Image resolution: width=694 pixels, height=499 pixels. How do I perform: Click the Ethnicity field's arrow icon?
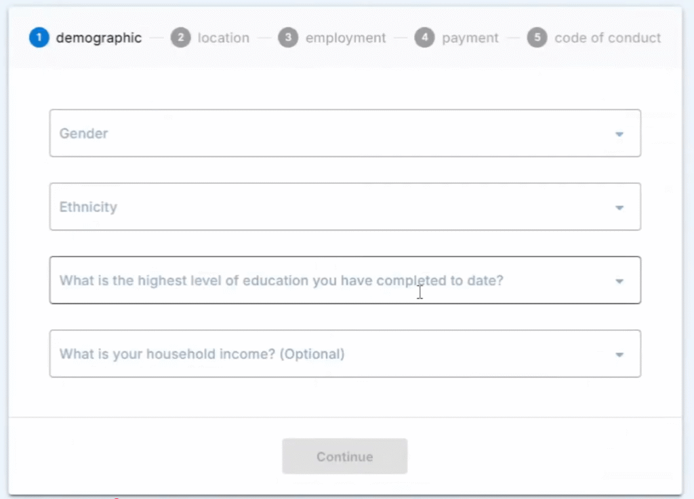(619, 207)
